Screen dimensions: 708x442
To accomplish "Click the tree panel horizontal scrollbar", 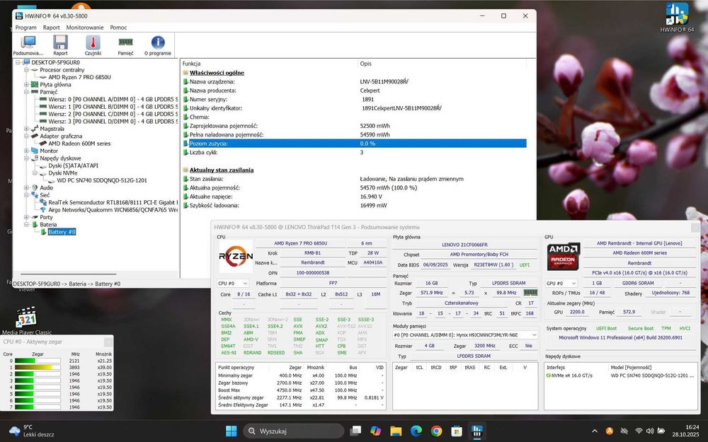I will (x=68, y=274).
